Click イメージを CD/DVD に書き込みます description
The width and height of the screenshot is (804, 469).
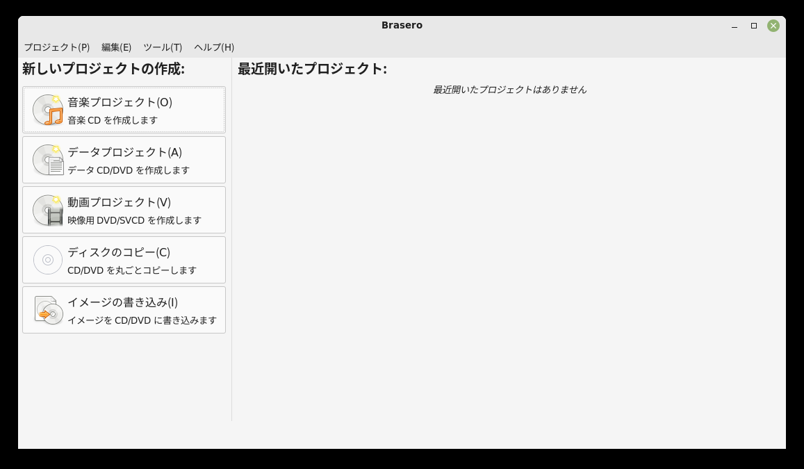pos(142,320)
